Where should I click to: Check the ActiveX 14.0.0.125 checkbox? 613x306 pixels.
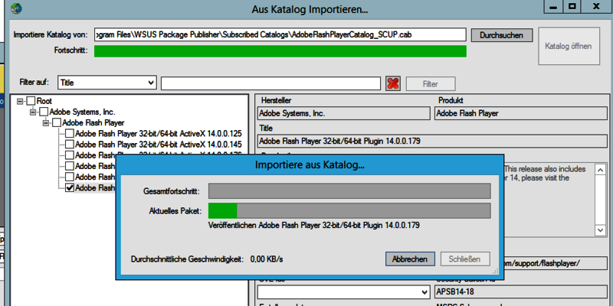pyautogui.click(x=70, y=133)
